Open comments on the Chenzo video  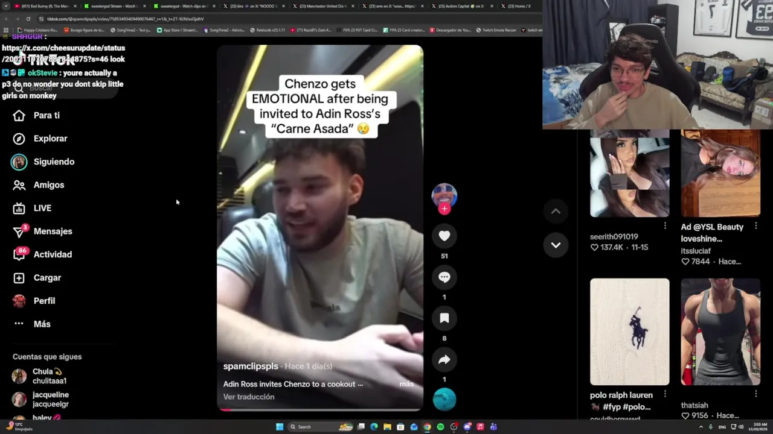coord(444,277)
